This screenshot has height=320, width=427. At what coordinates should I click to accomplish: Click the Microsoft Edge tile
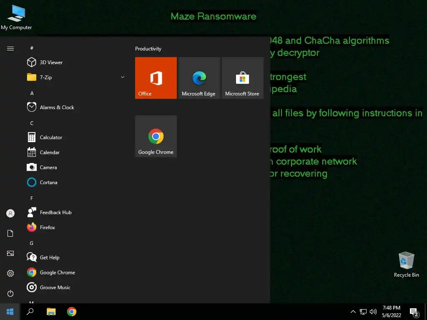tap(199, 78)
